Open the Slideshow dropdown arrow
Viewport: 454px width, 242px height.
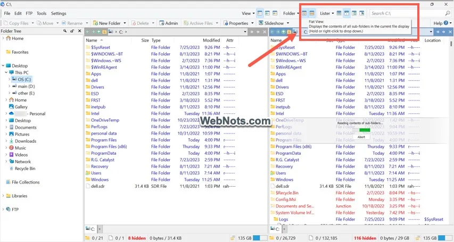click(288, 23)
